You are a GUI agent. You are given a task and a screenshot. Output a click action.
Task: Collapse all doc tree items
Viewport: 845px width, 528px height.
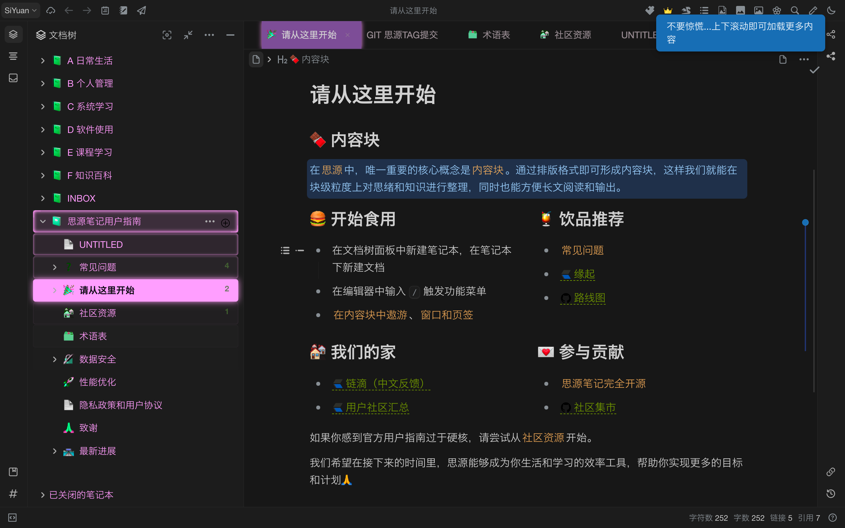[188, 35]
